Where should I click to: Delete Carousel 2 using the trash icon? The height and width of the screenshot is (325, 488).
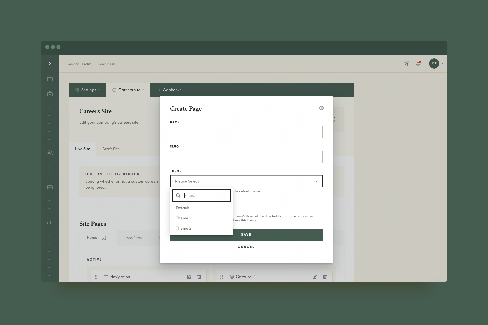coord(325,277)
